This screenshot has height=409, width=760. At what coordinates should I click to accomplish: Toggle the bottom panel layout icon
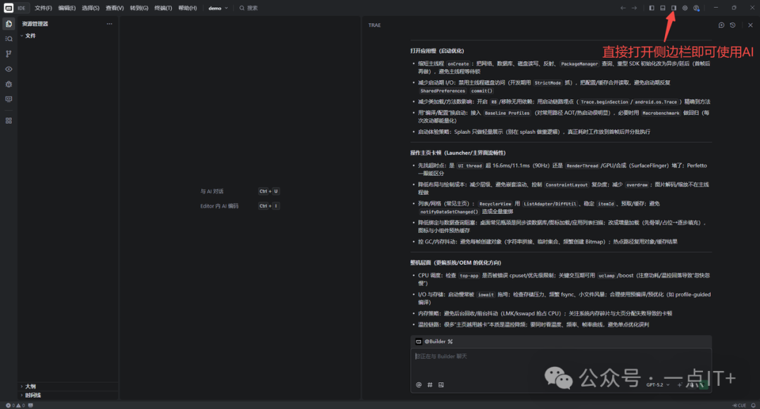(x=663, y=8)
